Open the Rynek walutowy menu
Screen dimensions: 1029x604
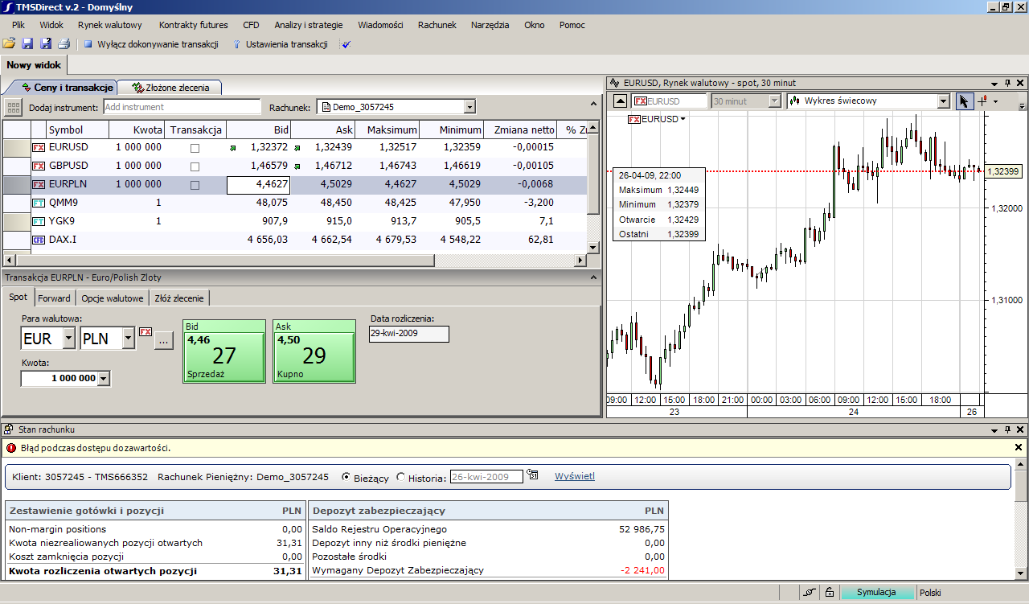[x=110, y=25]
